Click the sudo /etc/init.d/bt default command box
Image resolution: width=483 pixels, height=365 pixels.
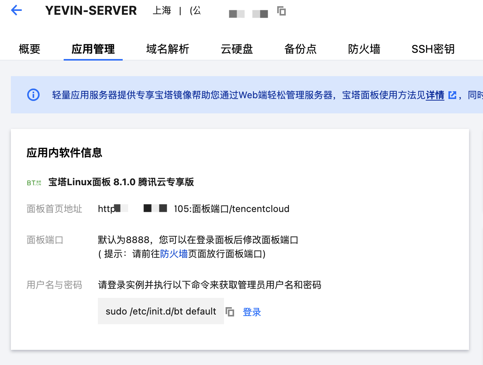tap(161, 311)
